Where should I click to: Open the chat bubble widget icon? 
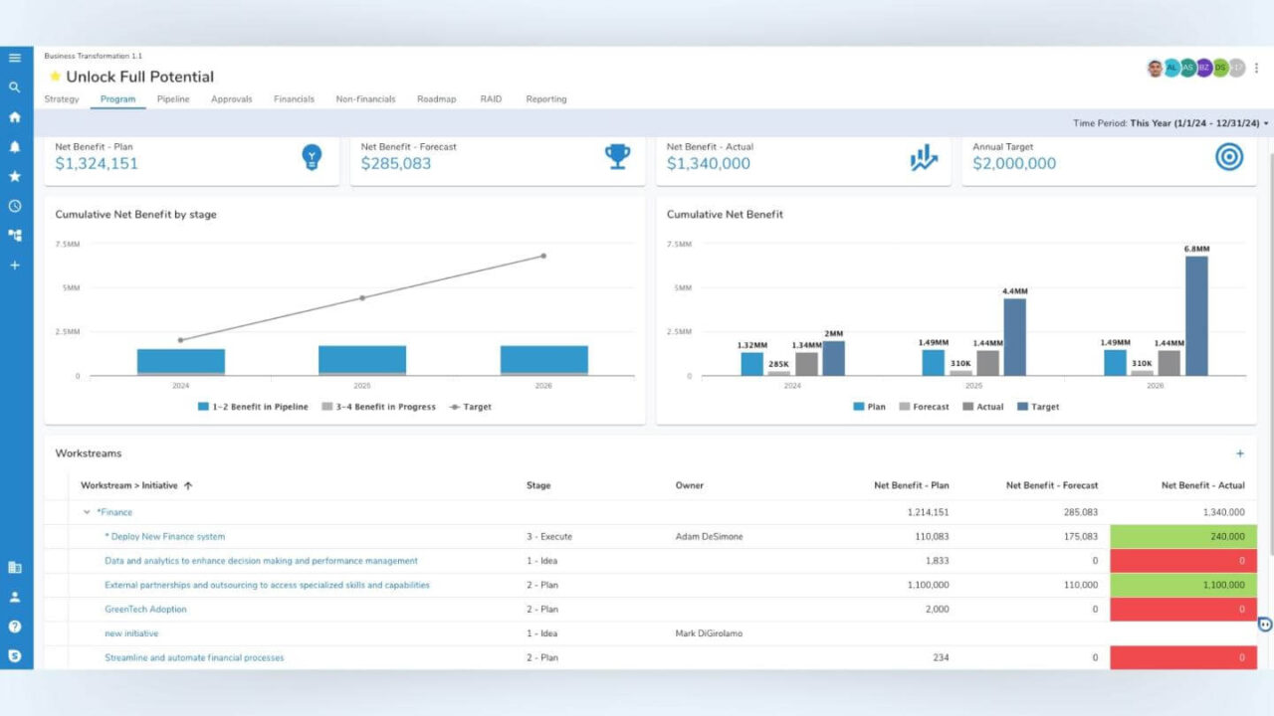pos(1265,625)
